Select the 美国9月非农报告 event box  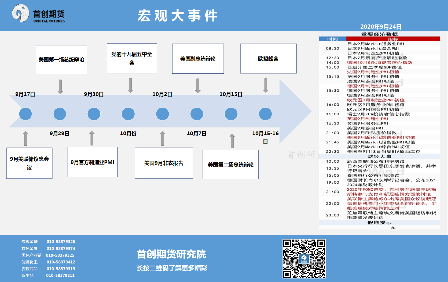[164, 163]
